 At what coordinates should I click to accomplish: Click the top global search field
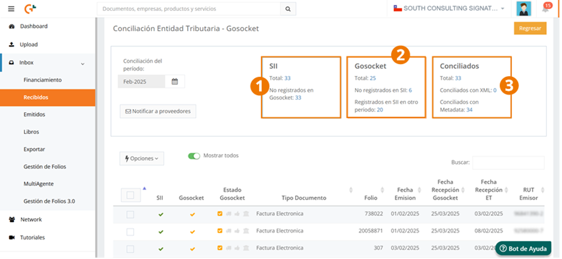188,9
